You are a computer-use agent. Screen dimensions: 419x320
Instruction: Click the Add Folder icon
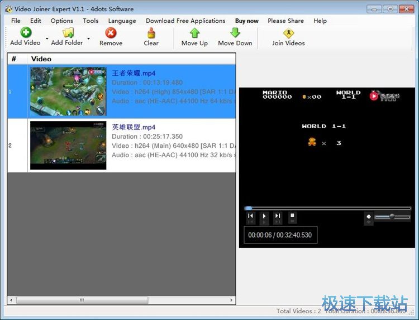click(68, 32)
